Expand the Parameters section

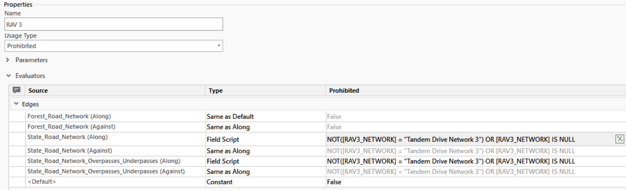coord(8,60)
